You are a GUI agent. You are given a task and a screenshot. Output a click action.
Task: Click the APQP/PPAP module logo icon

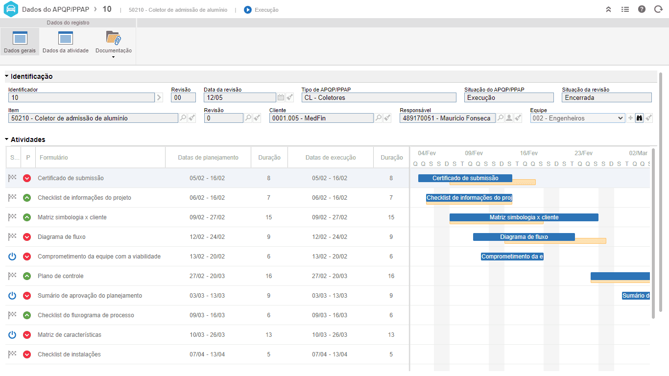[x=11, y=9]
